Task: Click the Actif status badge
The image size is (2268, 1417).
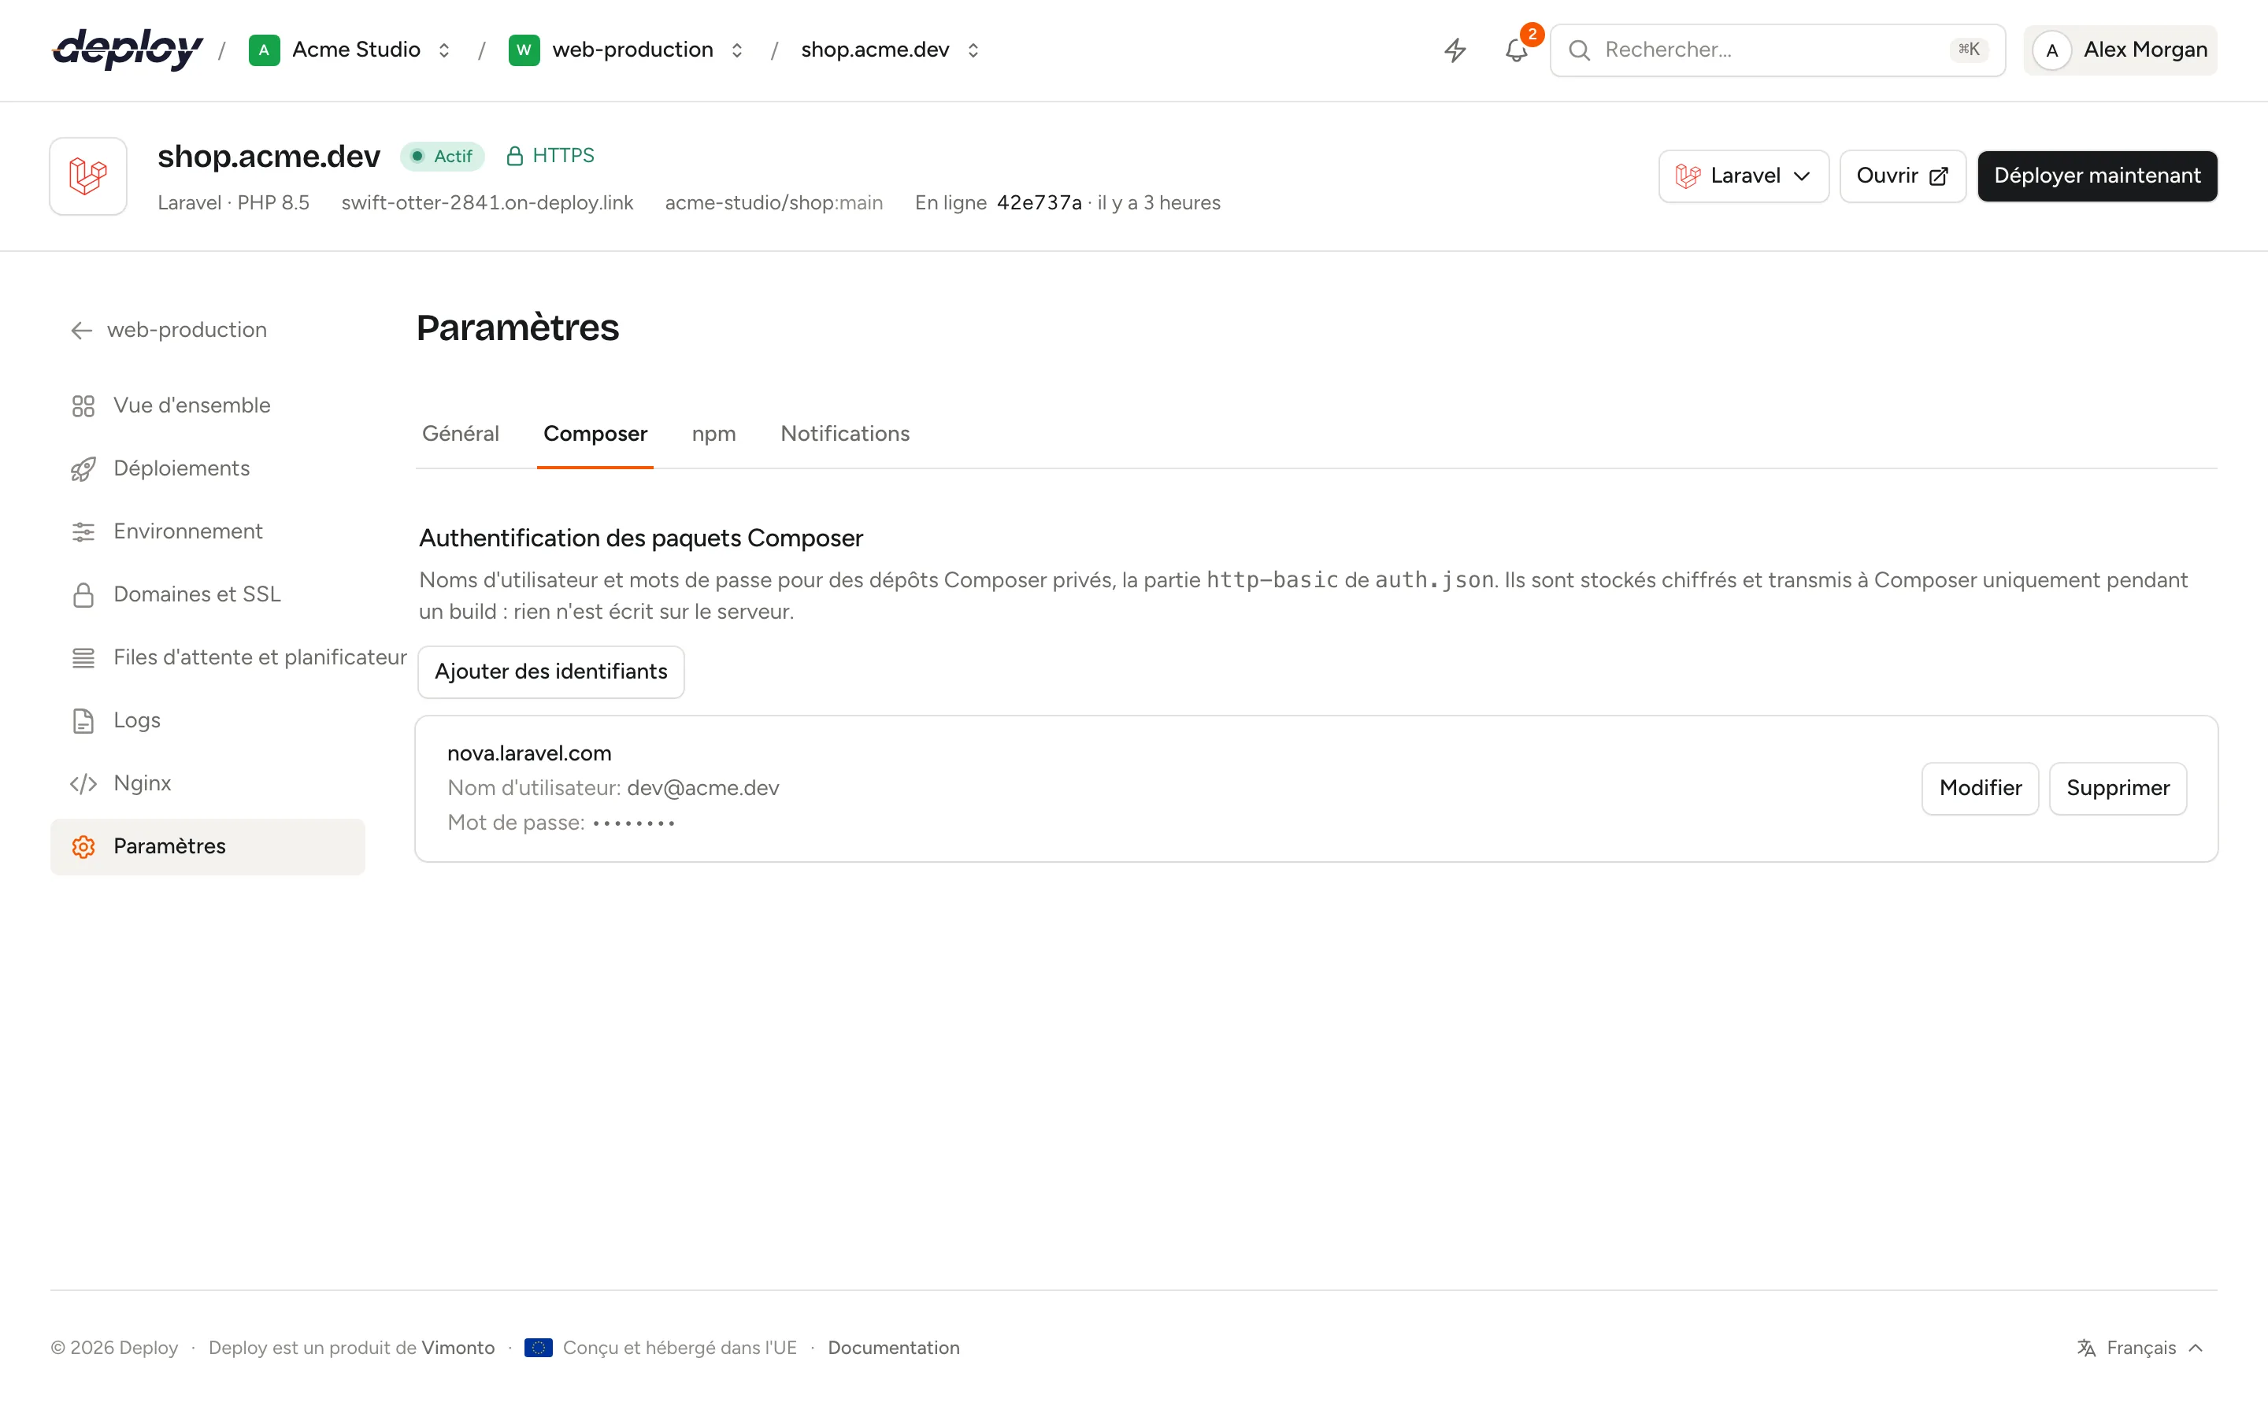Action: coord(443,157)
